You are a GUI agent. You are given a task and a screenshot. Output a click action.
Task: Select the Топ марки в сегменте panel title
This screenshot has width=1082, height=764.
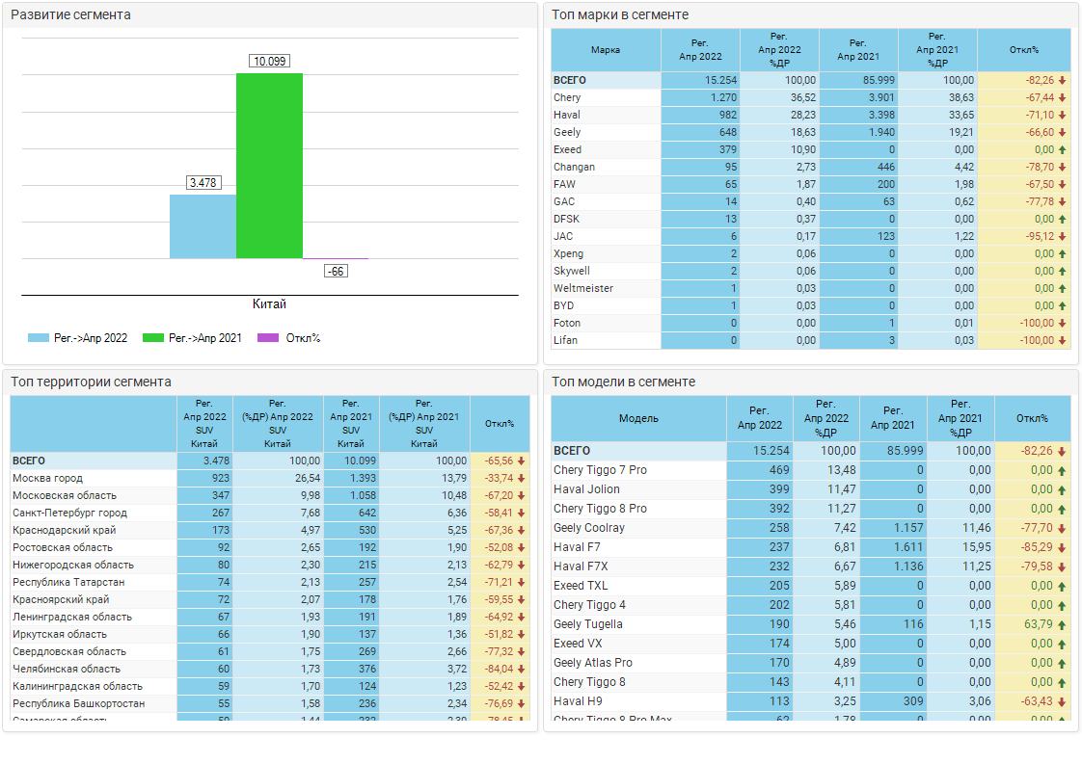click(x=620, y=14)
